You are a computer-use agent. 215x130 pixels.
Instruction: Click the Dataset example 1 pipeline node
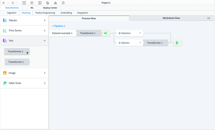point(63,33)
